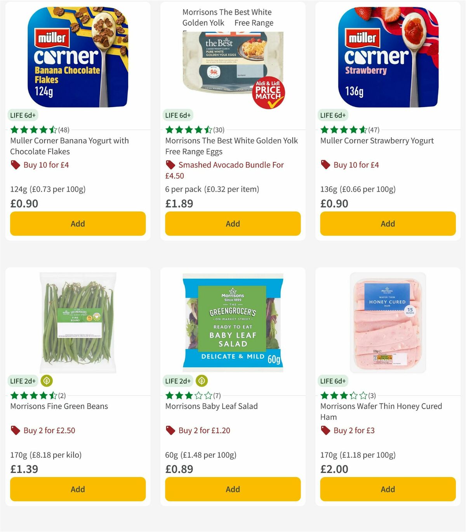Click the red tag icon next to Buy 2 for £1.20
This screenshot has height=532, width=466.
click(x=170, y=430)
